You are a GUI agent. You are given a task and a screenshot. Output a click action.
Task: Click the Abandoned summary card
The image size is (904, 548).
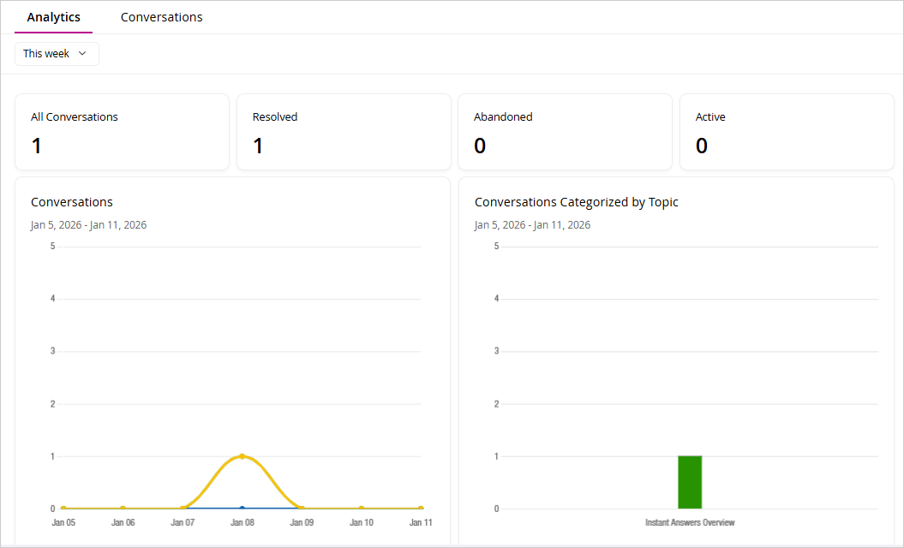tap(565, 132)
